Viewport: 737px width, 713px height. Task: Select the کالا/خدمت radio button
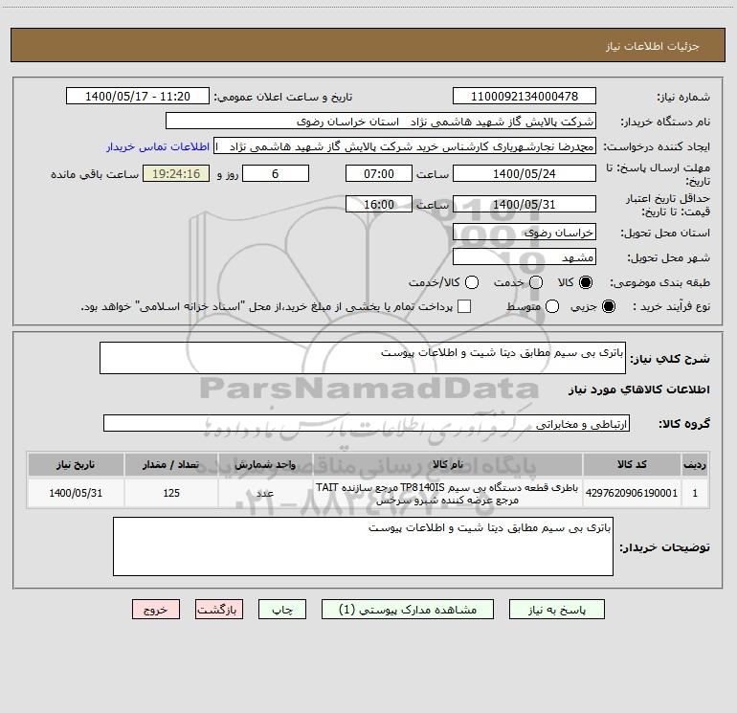click(x=472, y=282)
